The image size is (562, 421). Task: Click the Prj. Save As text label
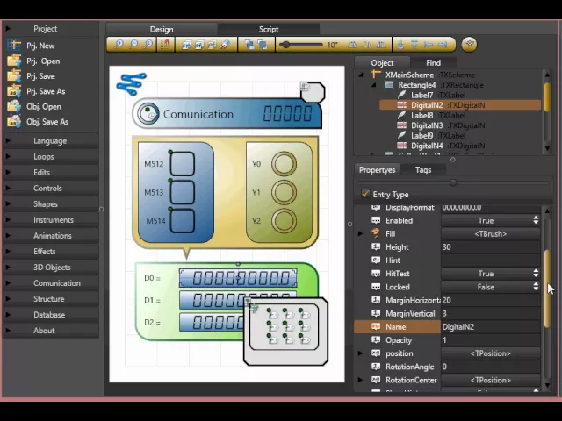pyautogui.click(x=46, y=91)
